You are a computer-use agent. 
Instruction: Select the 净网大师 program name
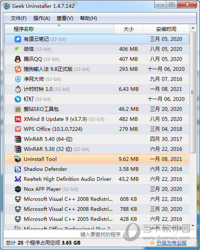click(x=34, y=79)
